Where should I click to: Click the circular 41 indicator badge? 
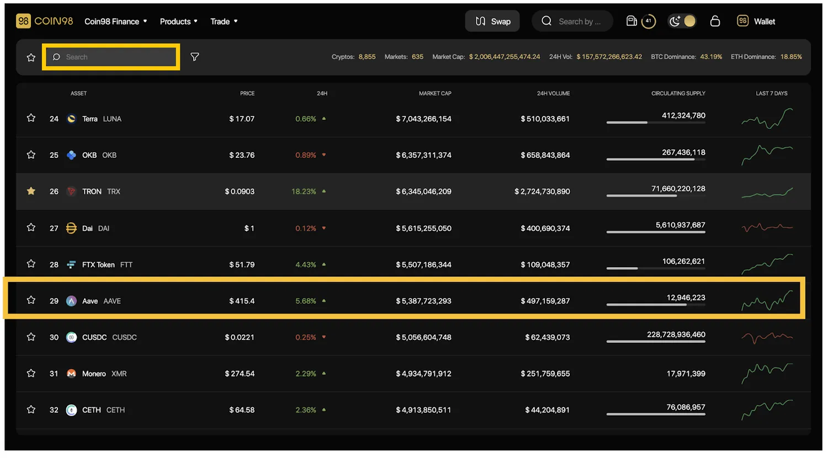click(649, 22)
